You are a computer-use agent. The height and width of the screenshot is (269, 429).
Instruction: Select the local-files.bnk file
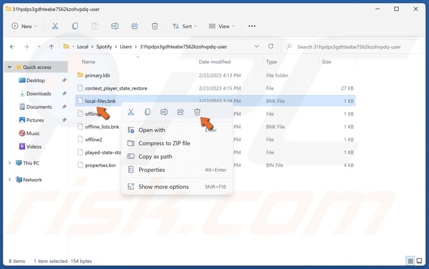click(x=100, y=101)
